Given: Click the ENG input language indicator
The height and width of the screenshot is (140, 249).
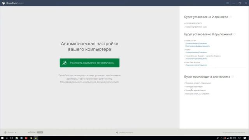Looking at the screenshot, I should pyautogui.click(x=235, y=138).
